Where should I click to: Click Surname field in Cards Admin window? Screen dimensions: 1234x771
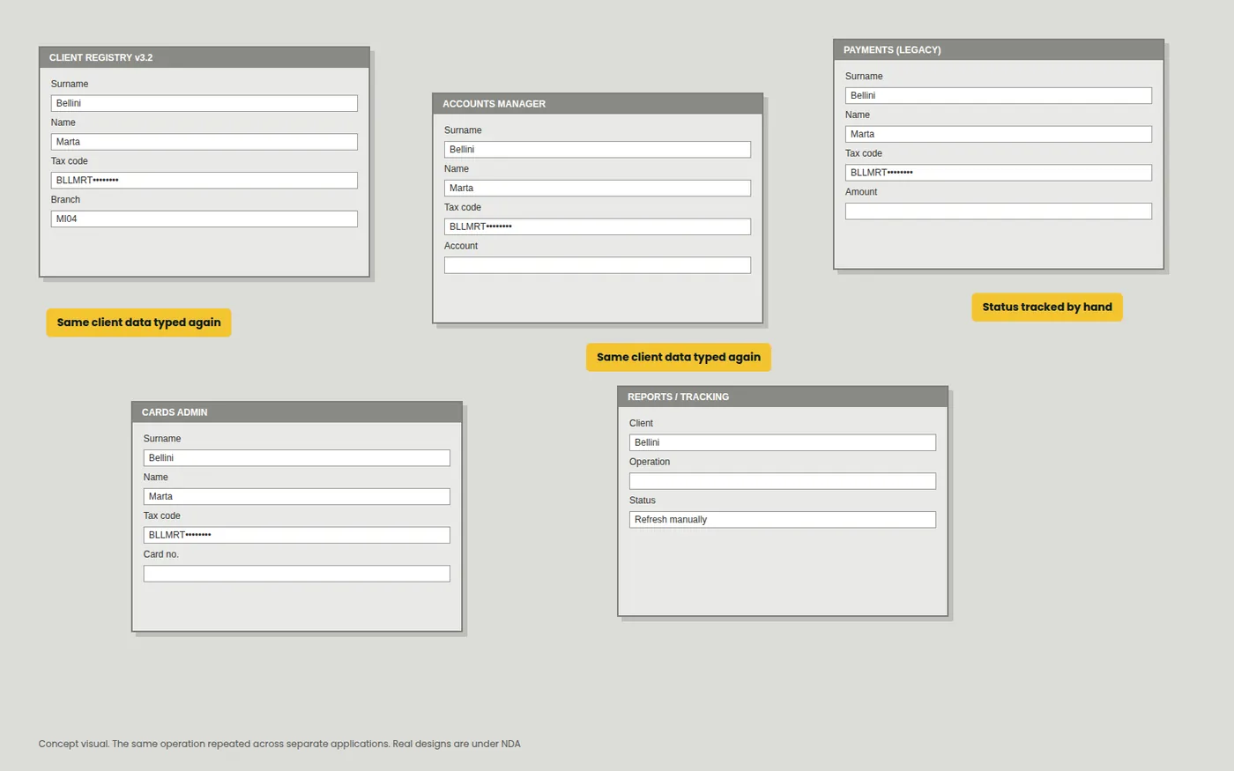coord(297,458)
